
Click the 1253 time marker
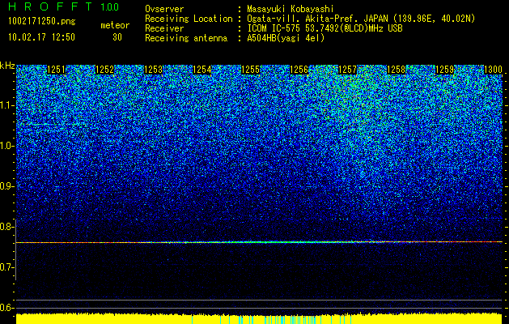[x=153, y=70]
